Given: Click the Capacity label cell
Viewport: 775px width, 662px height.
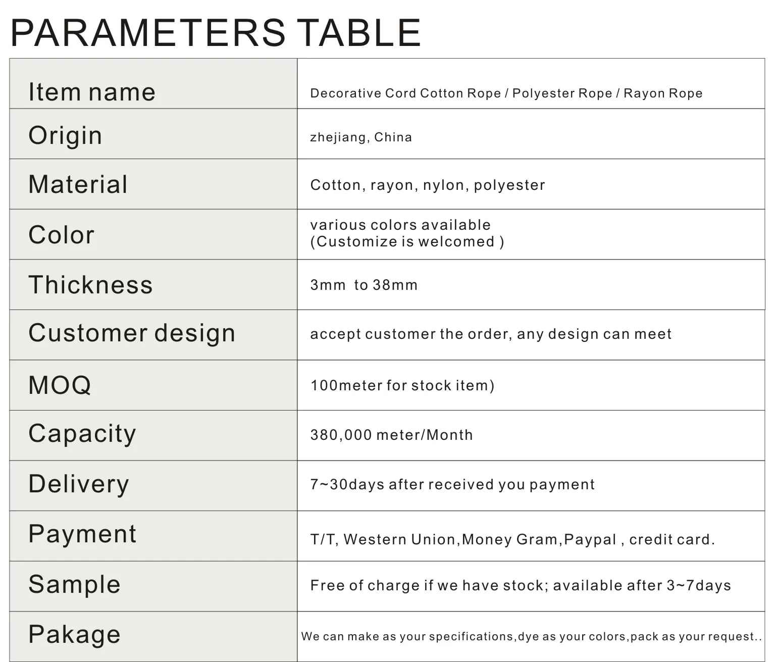Looking at the screenshot, I should 82,434.
